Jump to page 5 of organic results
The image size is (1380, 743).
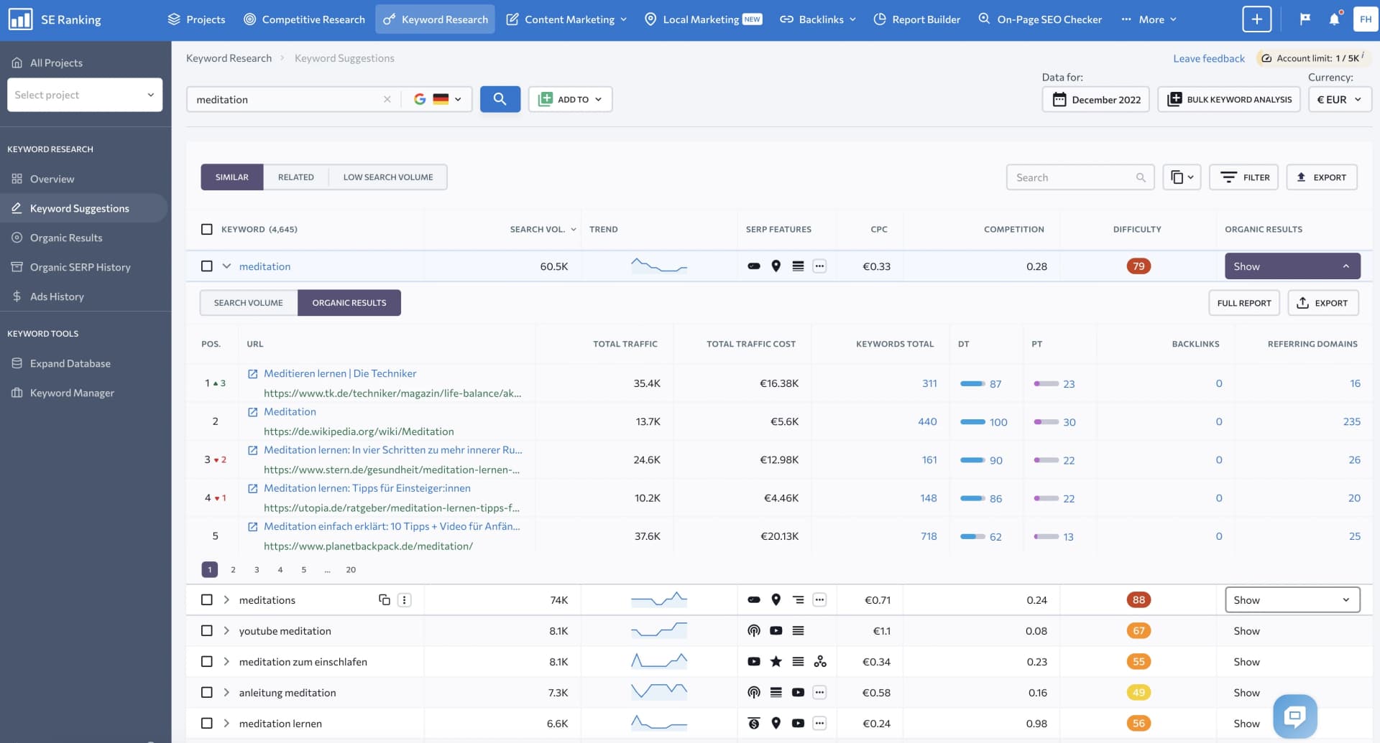coord(303,569)
